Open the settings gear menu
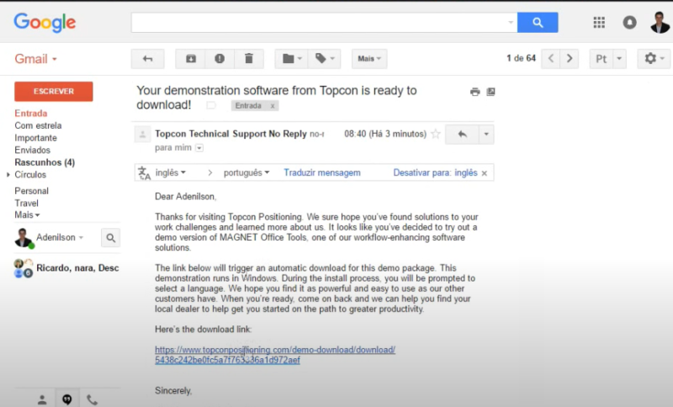The height and width of the screenshot is (407, 673). [653, 58]
